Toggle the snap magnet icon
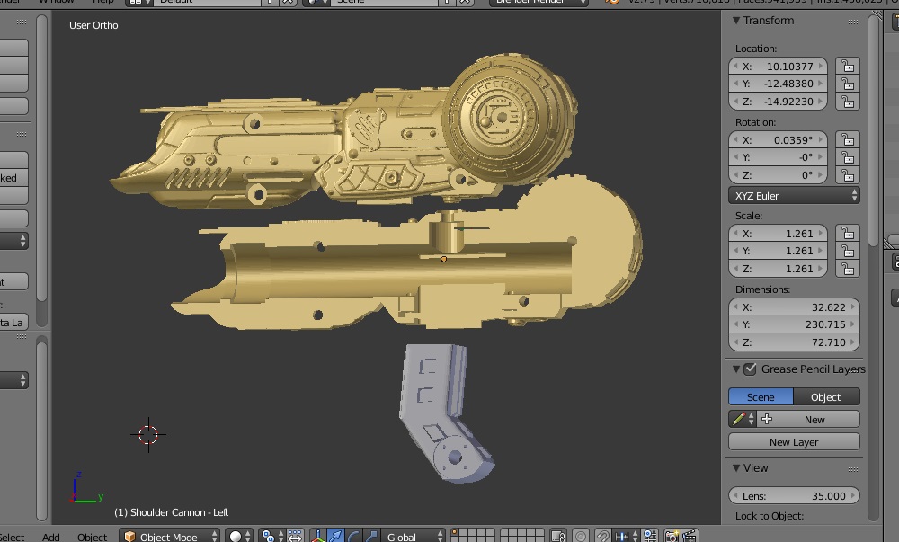 [602, 537]
